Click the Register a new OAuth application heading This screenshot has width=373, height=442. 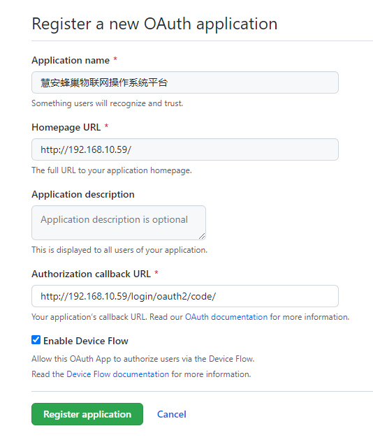tap(154, 24)
